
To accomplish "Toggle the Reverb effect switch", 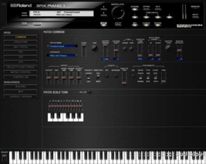I will click(x=158, y=25).
